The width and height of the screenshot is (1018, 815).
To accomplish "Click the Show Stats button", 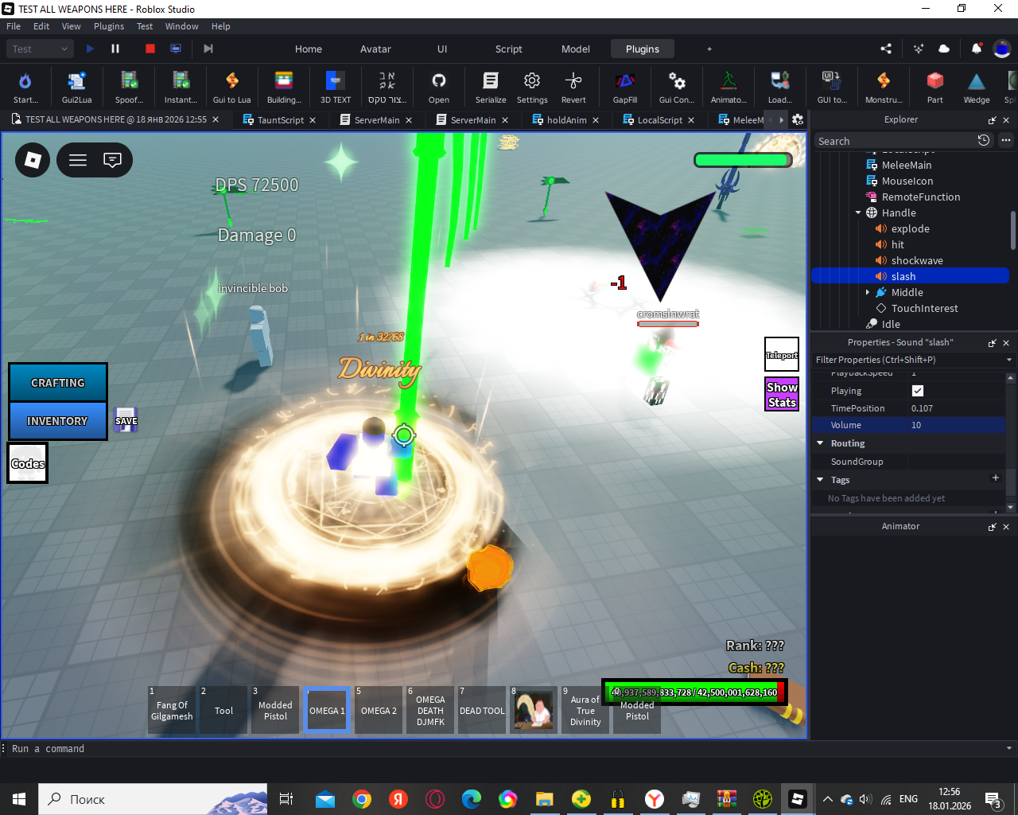I will (782, 395).
